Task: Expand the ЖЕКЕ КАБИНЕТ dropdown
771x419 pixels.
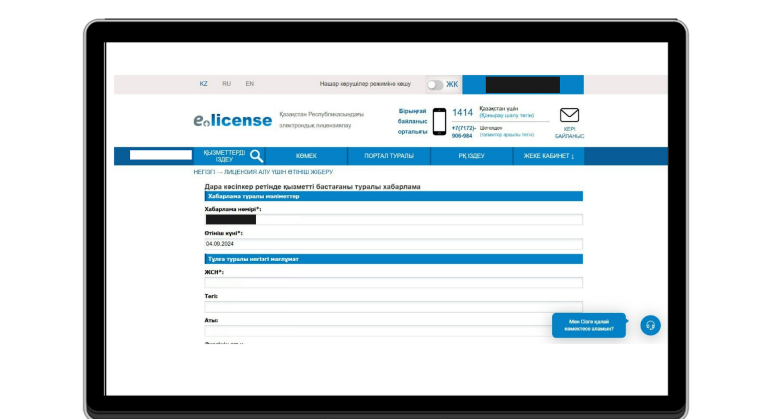Action: [549, 156]
